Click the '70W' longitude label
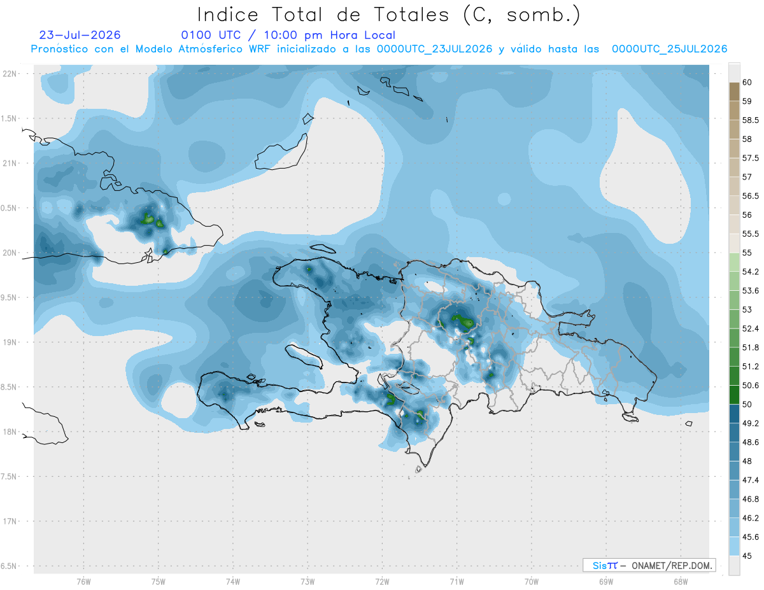 532,580
